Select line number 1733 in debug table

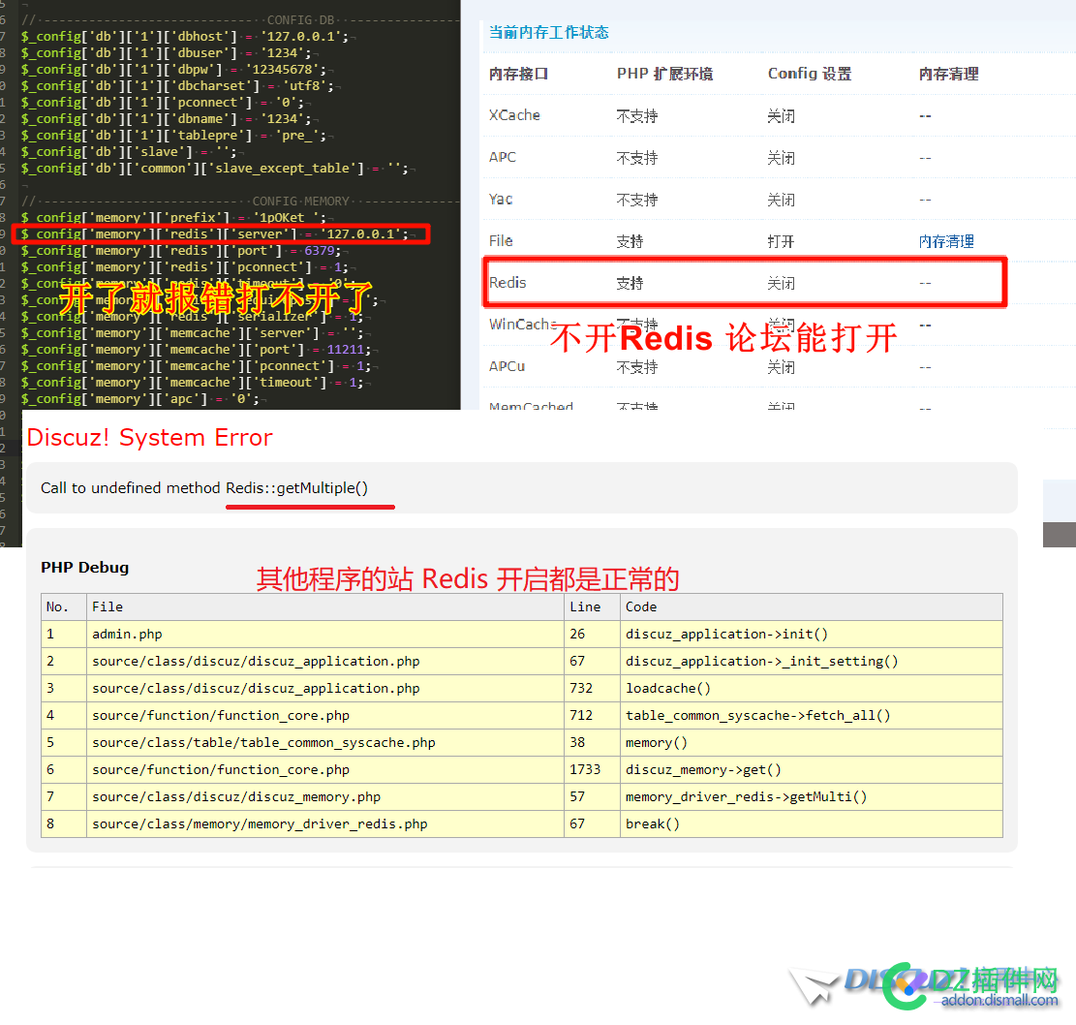coord(585,769)
